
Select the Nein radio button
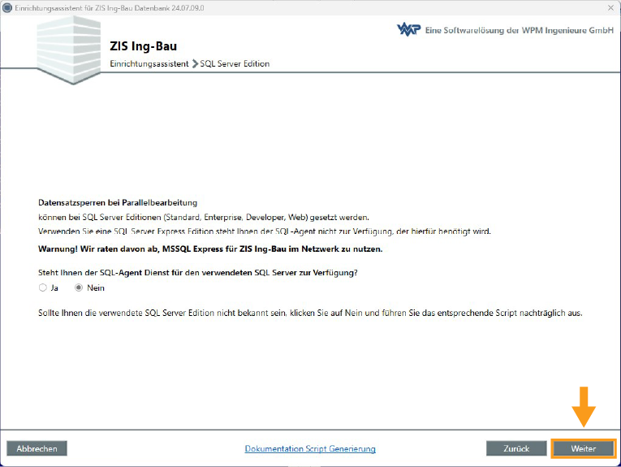click(x=79, y=288)
